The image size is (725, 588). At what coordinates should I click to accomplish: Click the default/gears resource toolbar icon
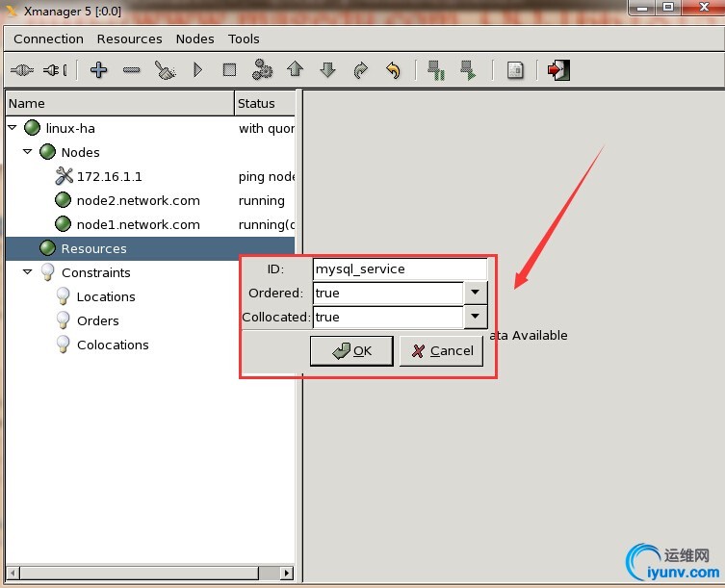coord(262,69)
